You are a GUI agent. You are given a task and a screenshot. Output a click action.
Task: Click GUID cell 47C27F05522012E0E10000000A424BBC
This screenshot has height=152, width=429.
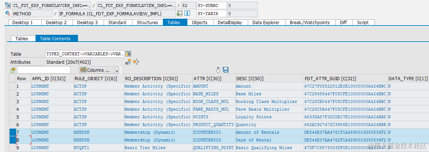click(346, 86)
